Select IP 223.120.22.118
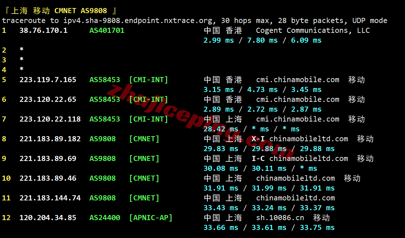The height and width of the screenshot is (238, 405). 50,119
